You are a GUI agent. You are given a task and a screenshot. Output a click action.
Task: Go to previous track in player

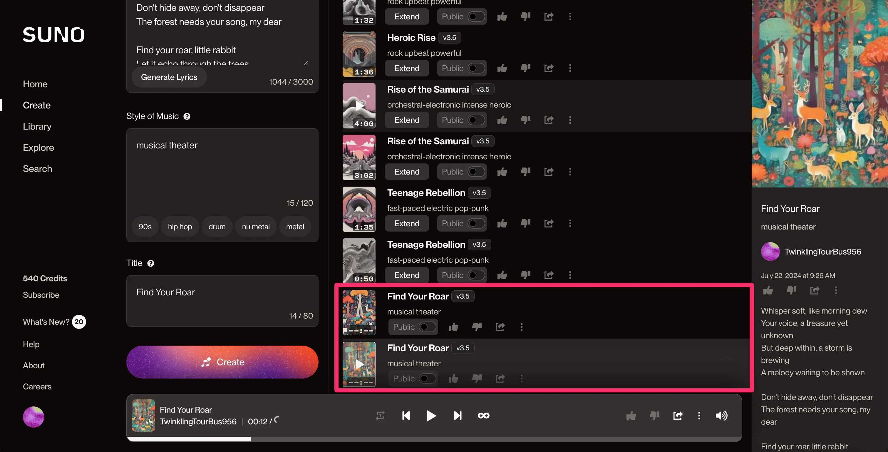click(406, 416)
